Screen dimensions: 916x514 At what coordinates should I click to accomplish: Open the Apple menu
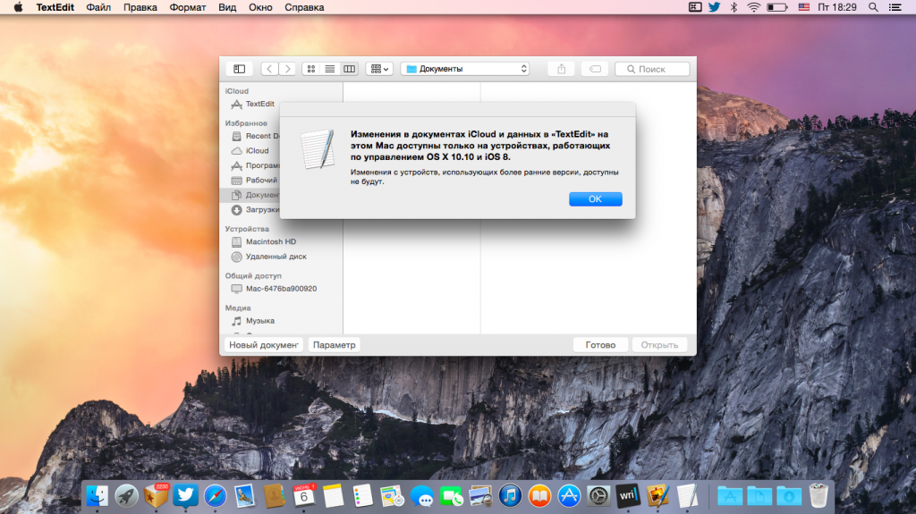(18, 7)
